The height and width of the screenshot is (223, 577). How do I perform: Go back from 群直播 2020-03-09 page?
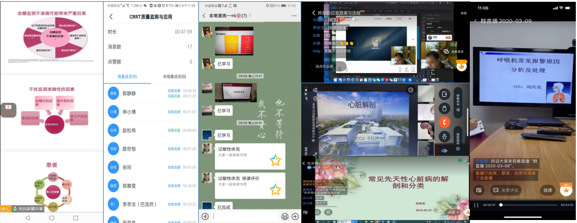[475, 21]
